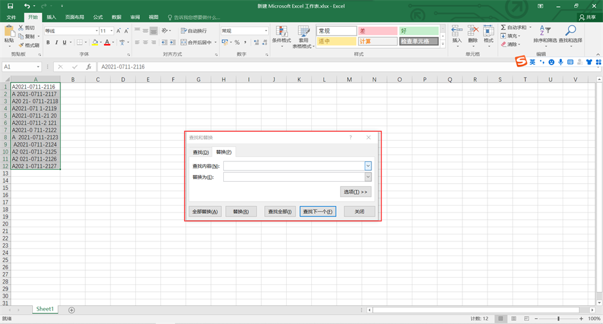The width and height of the screenshot is (603, 324).
Task: Open 查找和选择 magnifier in ribbon
Action: click(x=570, y=31)
